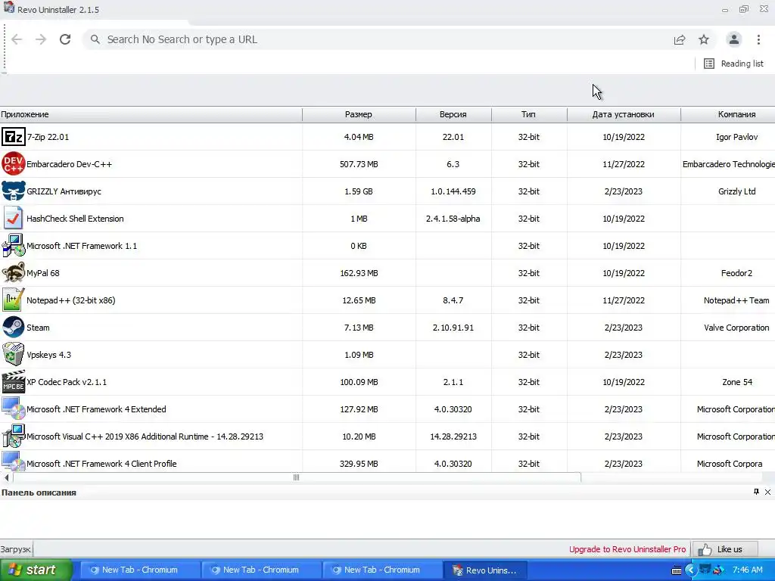This screenshot has width=775, height=581.
Task: Switch to Revo Unins... taskbar item
Action: (485, 570)
